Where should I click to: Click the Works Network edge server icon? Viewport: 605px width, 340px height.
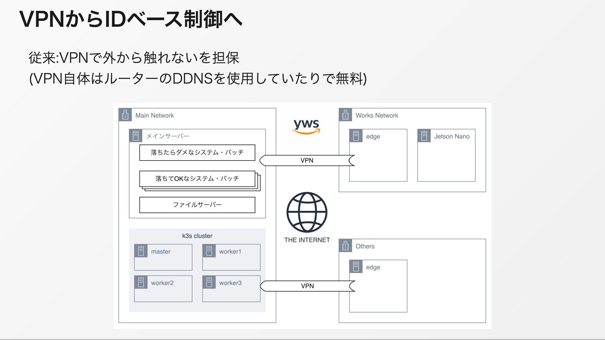point(356,136)
